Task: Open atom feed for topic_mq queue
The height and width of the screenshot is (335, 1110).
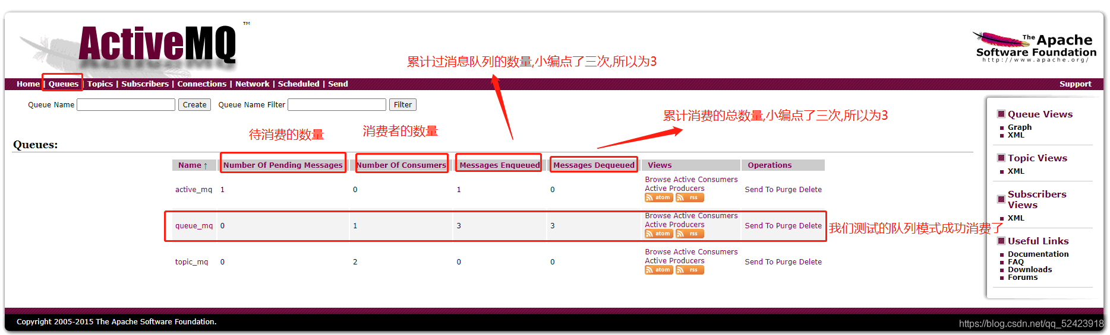Action: 658,270
